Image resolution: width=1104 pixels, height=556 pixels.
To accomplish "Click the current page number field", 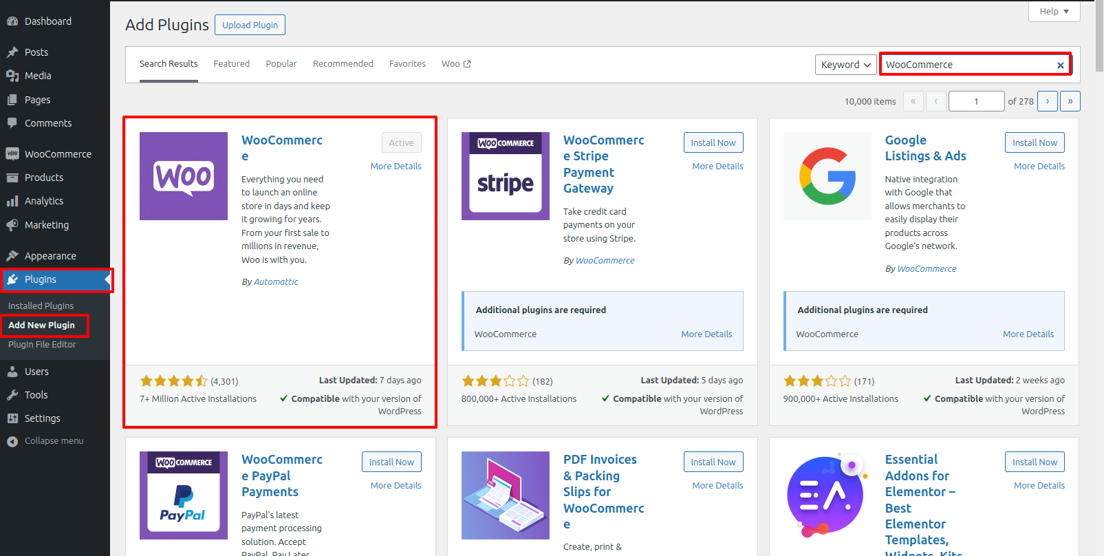I will pos(975,101).
